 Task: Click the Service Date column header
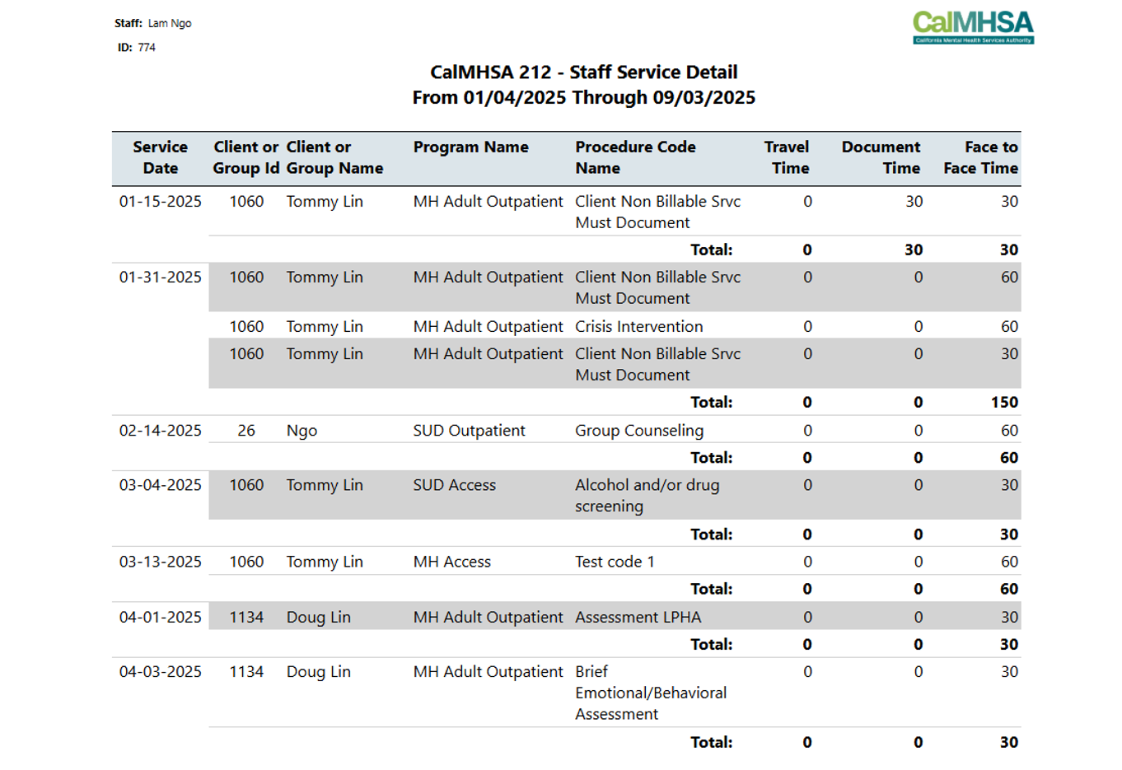(161, 157)
